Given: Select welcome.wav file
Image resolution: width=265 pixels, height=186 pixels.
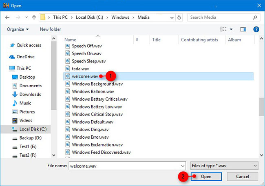Looking at the screenshot, I should (158, 76).
